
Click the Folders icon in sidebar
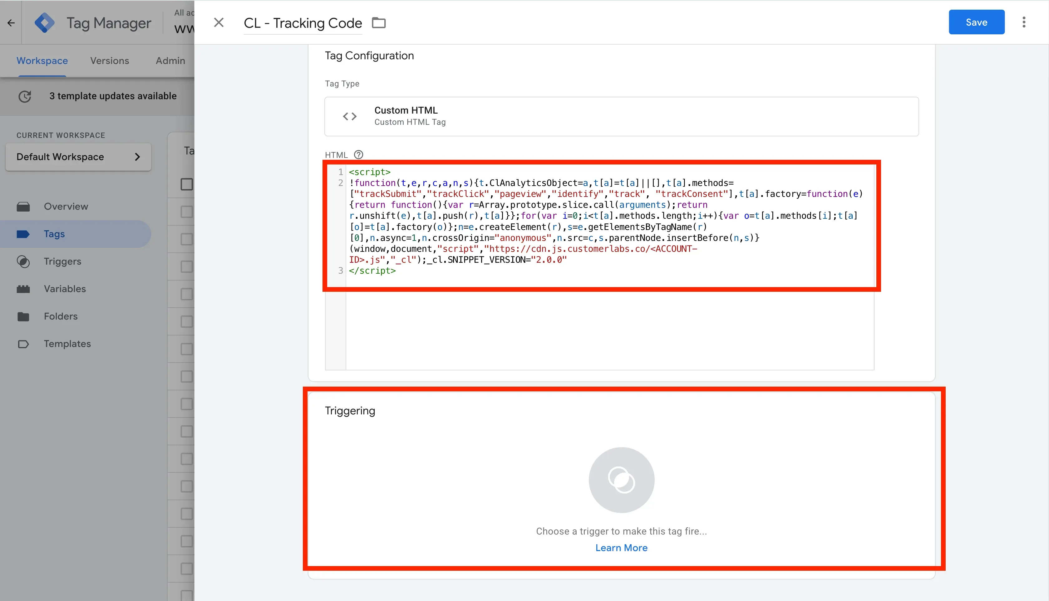[x=23, y=317]
